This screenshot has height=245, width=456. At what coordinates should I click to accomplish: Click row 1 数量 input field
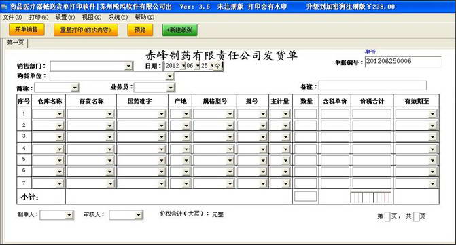coord(305,114)
